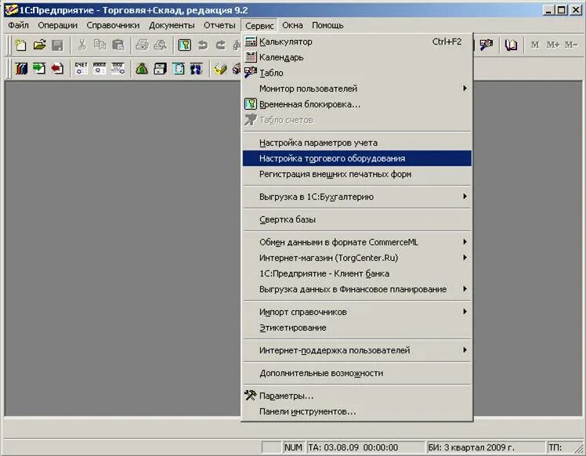Click the printer icon in toolbar
Image resolution: width=586 pixels, height=456 pixels.
click(142, 45)
